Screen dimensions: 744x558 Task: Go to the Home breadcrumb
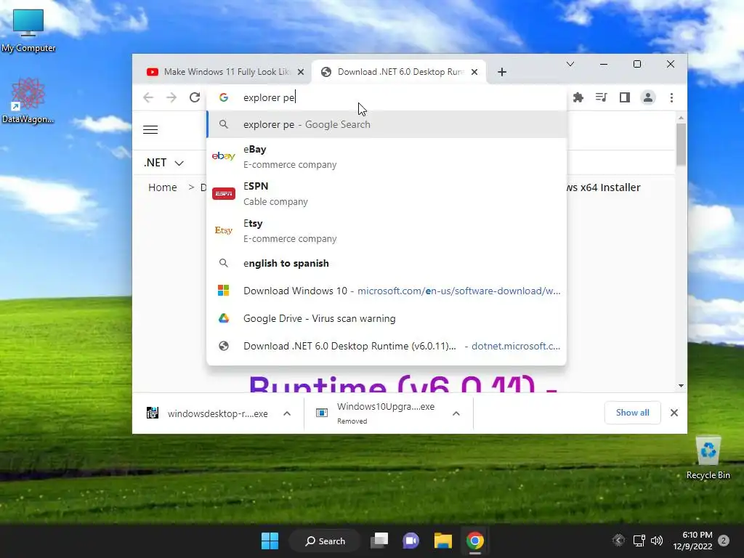click(x=162, y=187)
